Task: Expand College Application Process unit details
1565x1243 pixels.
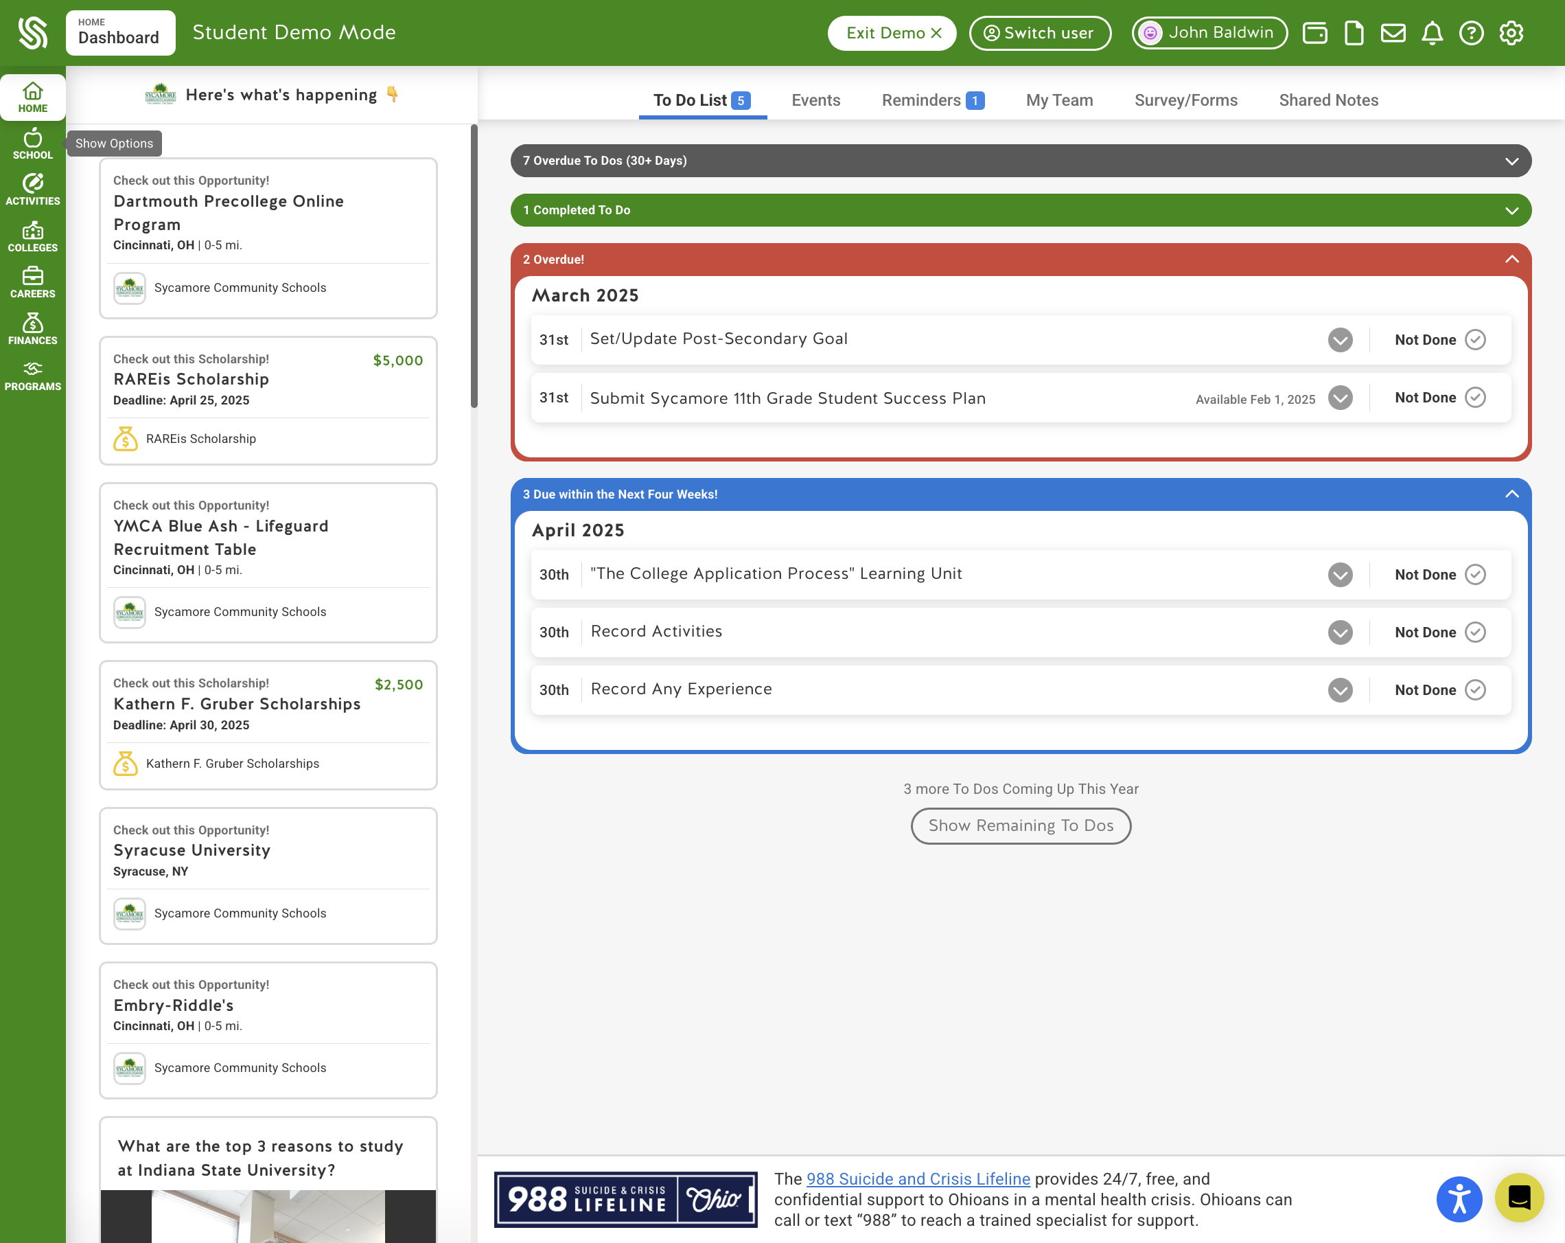Action: (x=1340, y=574)
